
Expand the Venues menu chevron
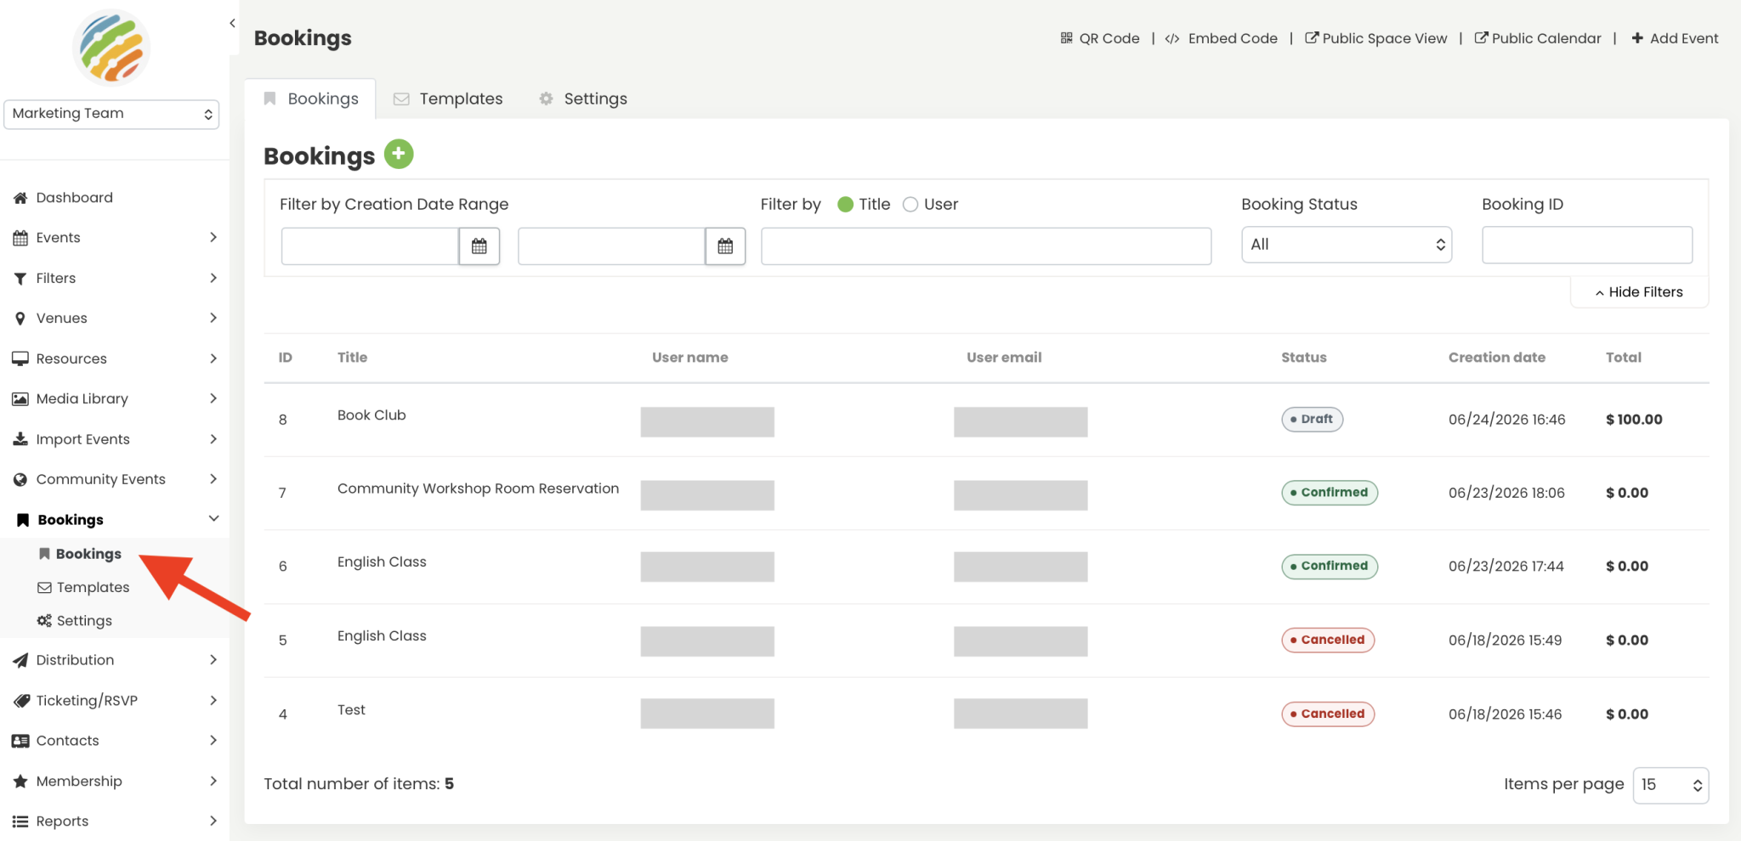coord(213,319)
